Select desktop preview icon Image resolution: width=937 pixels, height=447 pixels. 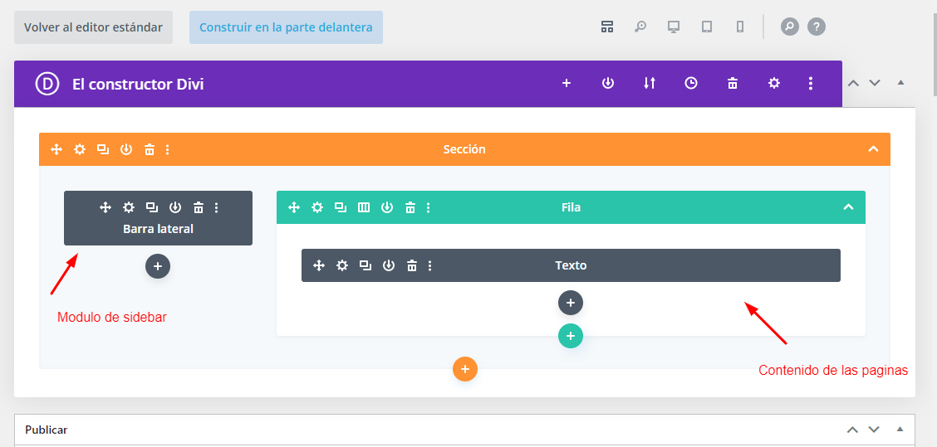point(674,27)
